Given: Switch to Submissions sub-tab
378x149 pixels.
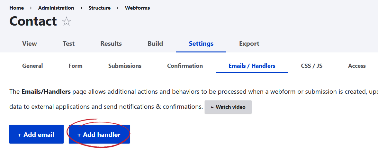Looking at the screenshot, I should 125,66.
